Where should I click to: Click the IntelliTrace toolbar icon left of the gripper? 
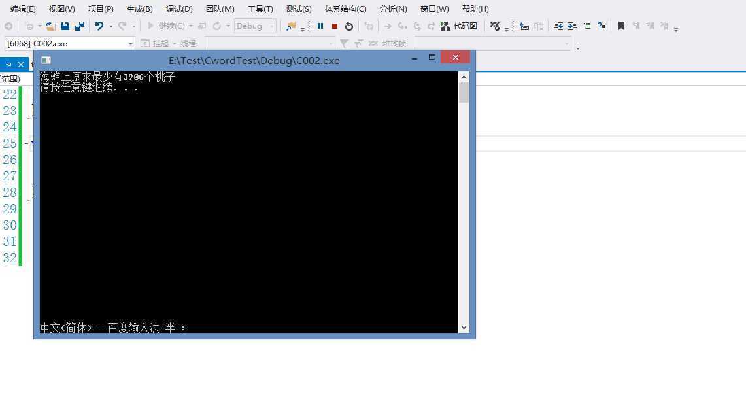pos(496,26)
